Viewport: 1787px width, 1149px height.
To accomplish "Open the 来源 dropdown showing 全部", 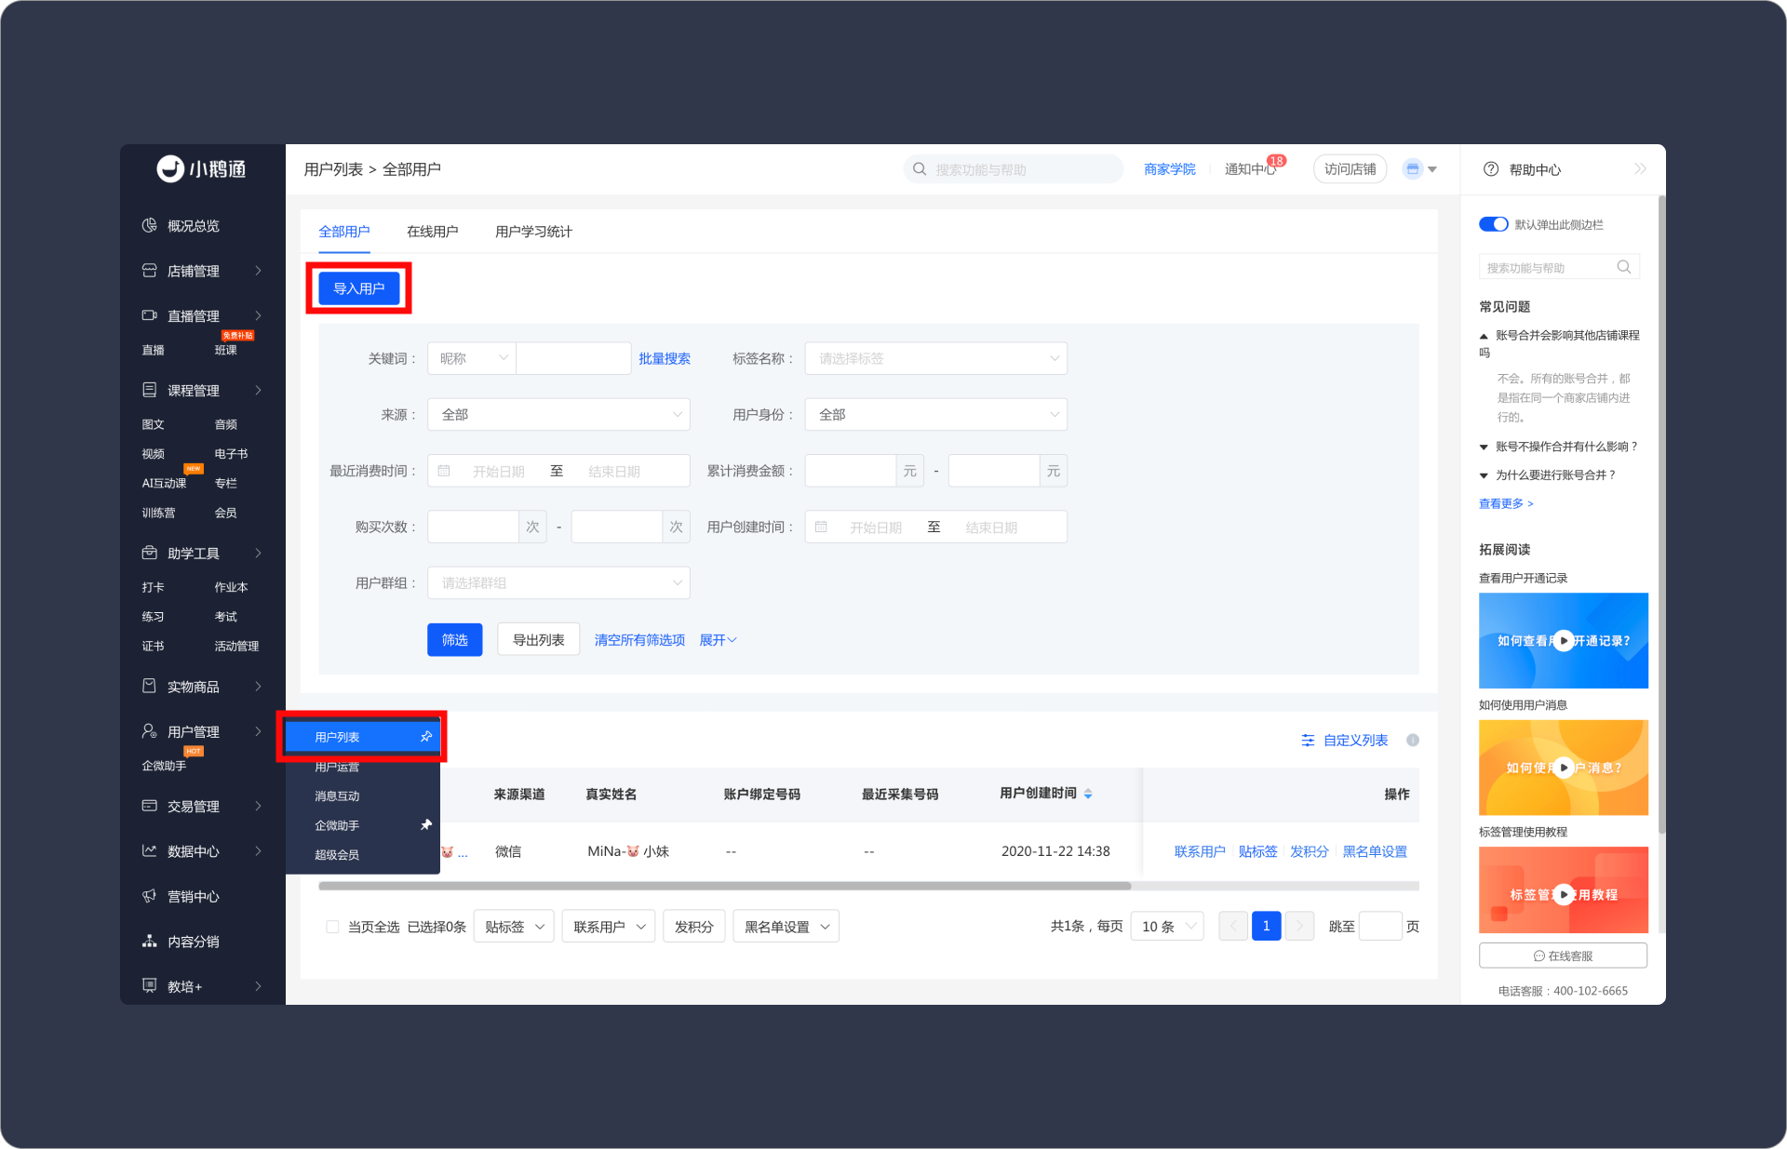I will point(558,415).
